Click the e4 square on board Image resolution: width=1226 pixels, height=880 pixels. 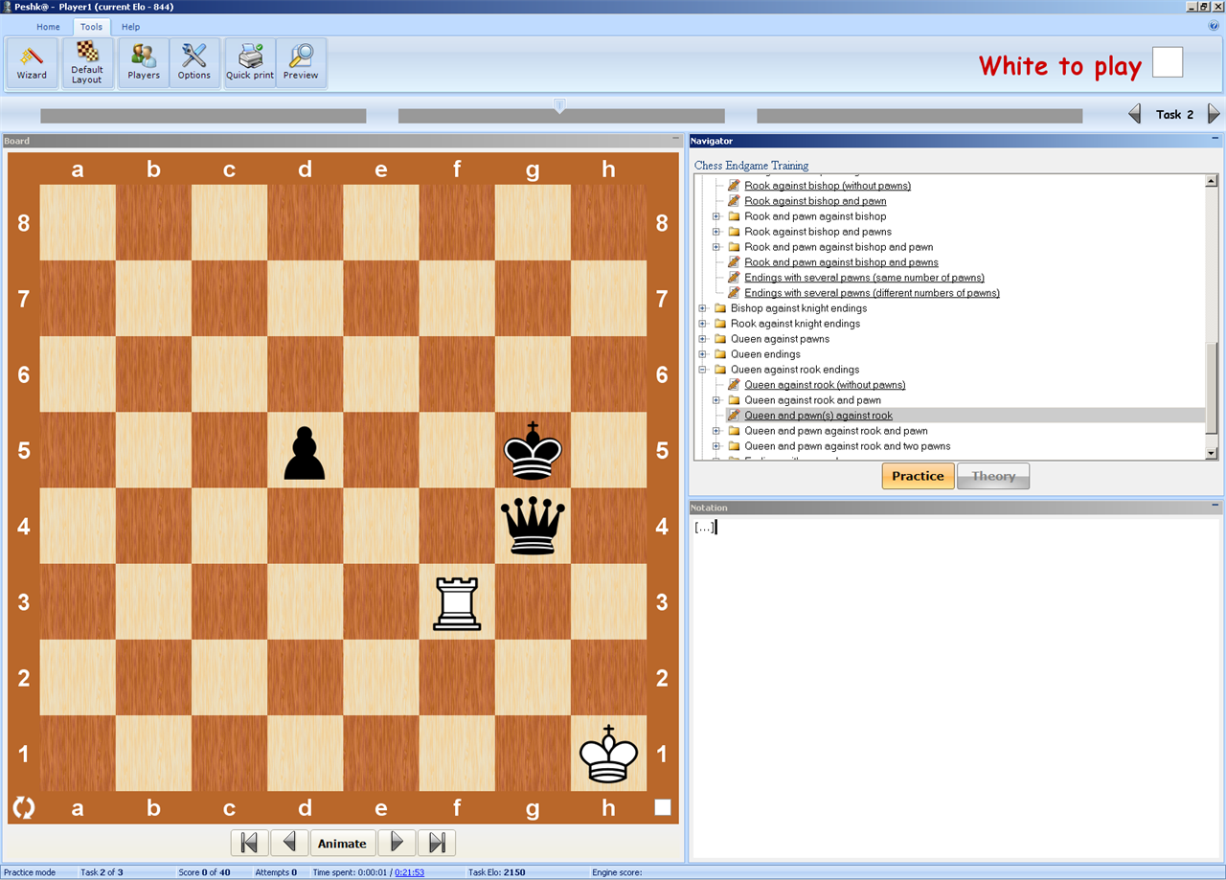[x=381, y=526]
